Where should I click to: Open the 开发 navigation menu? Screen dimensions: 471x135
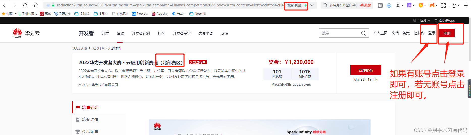click(105, 33)
